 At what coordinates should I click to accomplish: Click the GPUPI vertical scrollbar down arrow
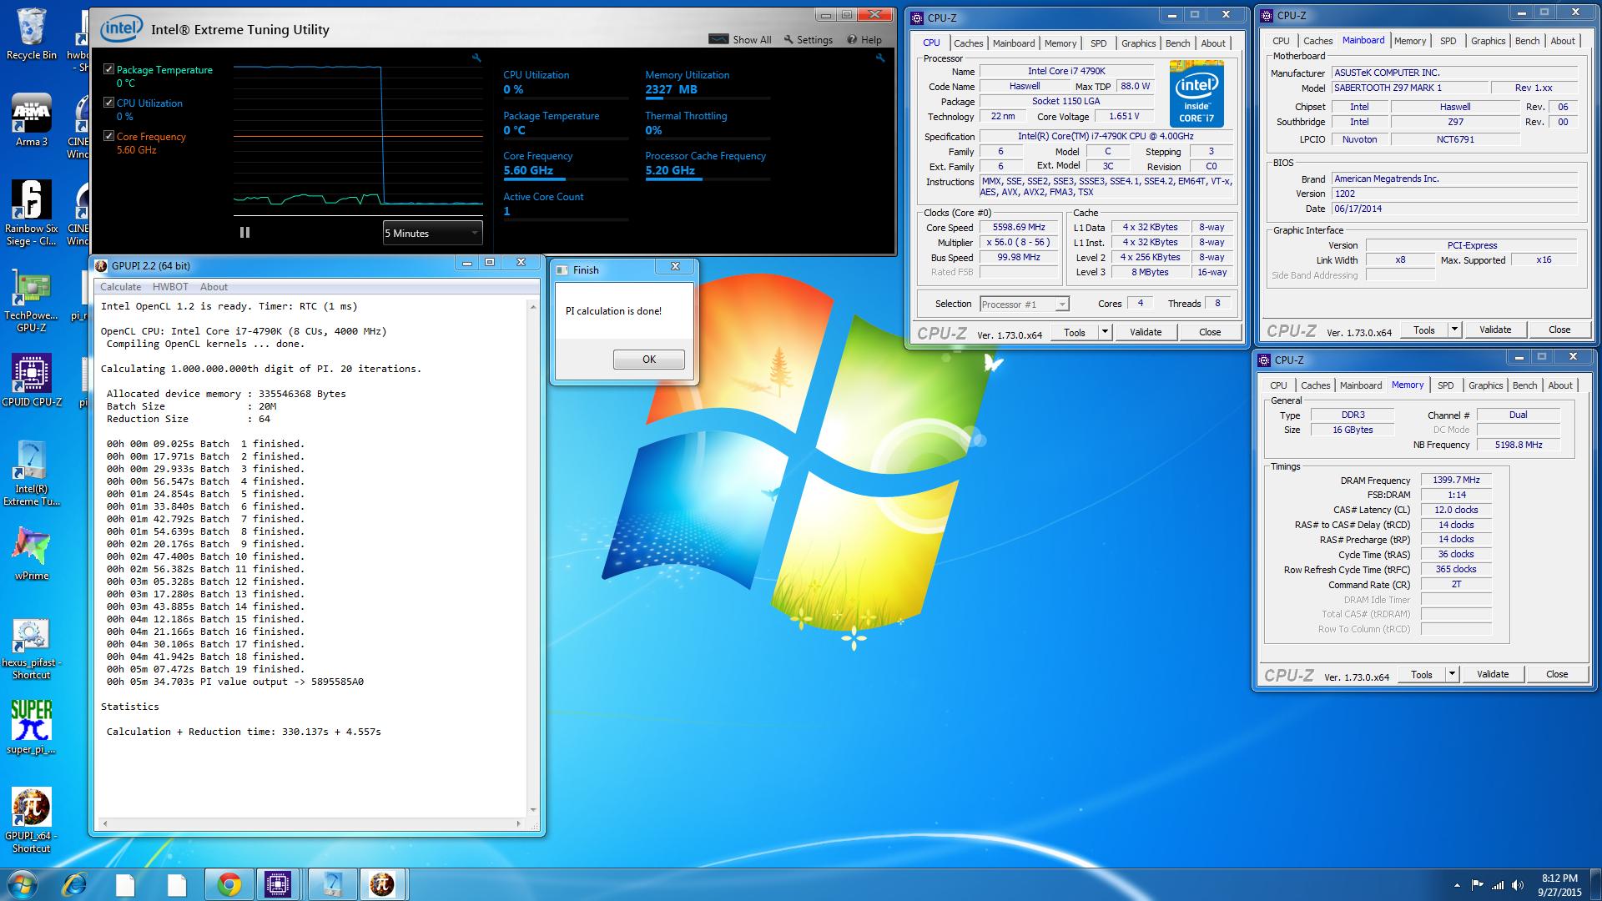pos(533,810)
